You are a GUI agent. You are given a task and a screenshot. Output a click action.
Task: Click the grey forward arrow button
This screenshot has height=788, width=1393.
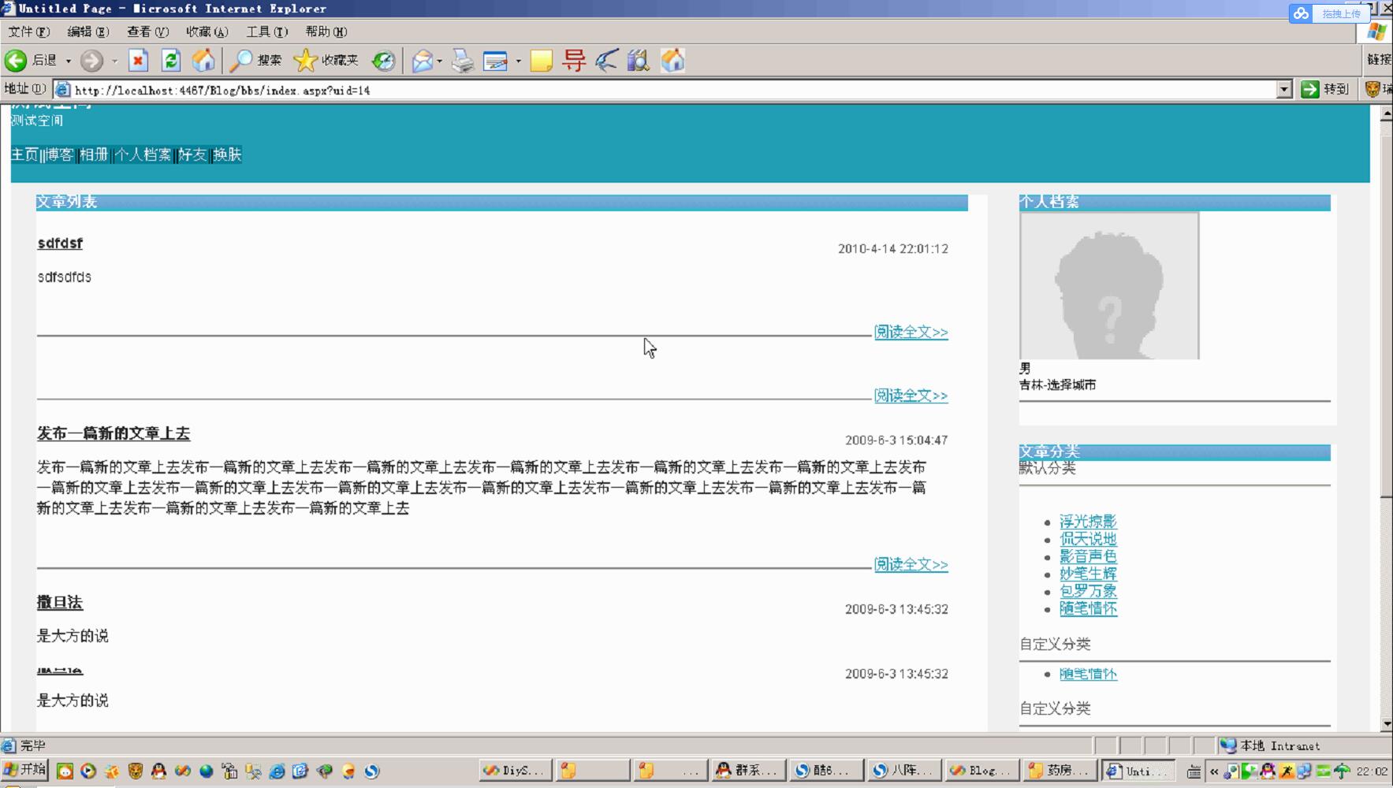tap(91, 61)
